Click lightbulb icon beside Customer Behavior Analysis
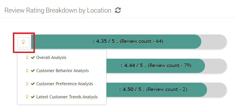 click(27, 71)
